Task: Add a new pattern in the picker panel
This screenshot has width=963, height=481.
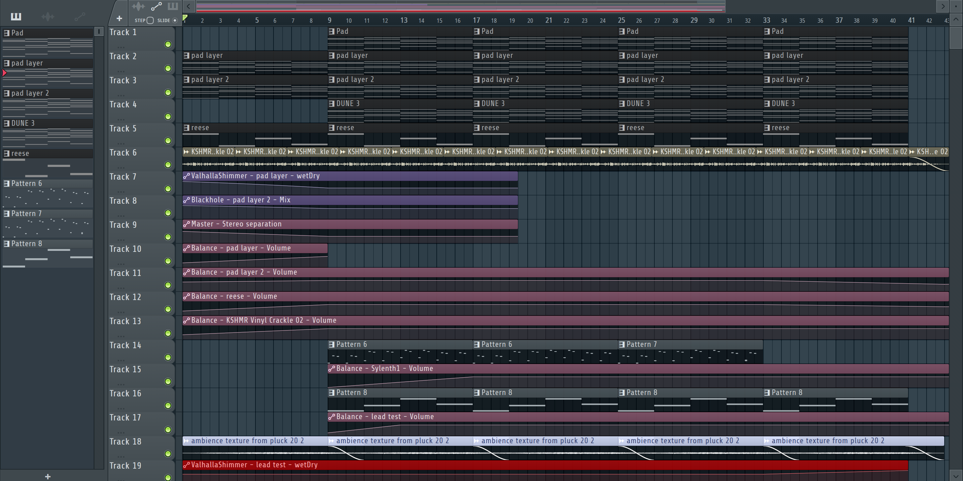Action: coord(47,476)
